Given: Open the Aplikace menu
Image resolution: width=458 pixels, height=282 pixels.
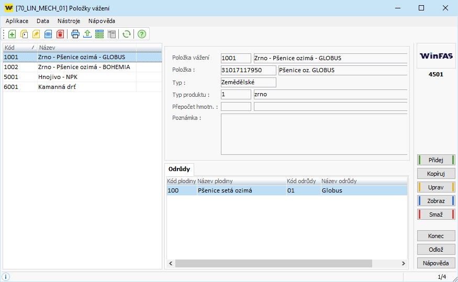Looking at the screenshot, I should [x=17, y=21].
